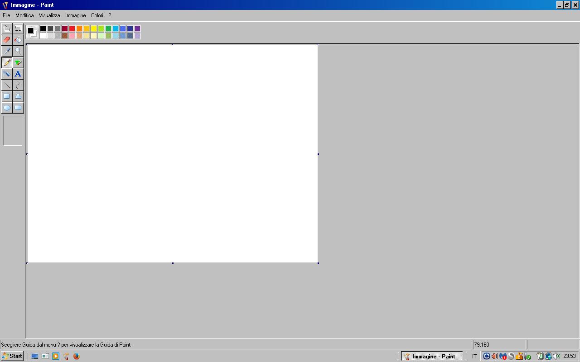The height and width of the screenshot is (362, 580).
Task: Select the Brush tool
Action: click(18, 62)
